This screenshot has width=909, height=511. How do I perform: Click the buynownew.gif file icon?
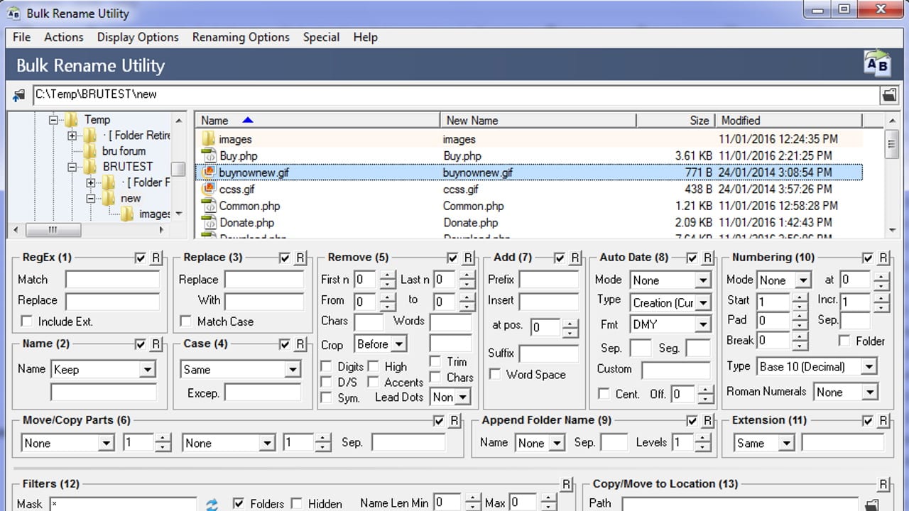[208, 172]
